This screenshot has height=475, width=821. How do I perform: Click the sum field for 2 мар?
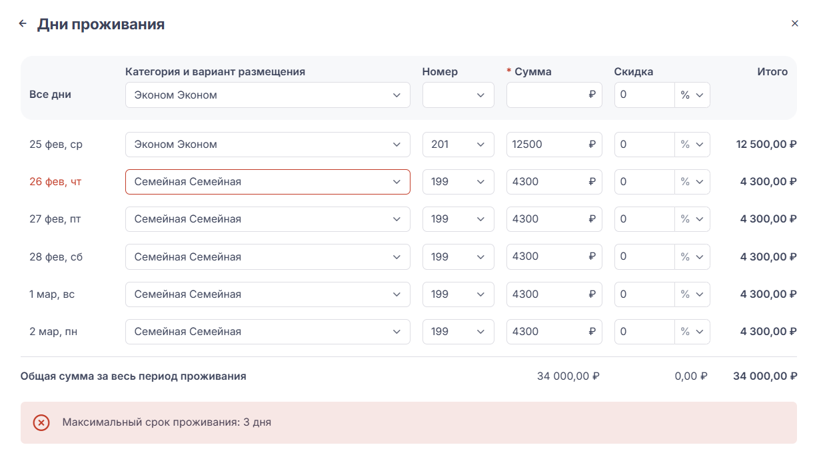(546, 332)
